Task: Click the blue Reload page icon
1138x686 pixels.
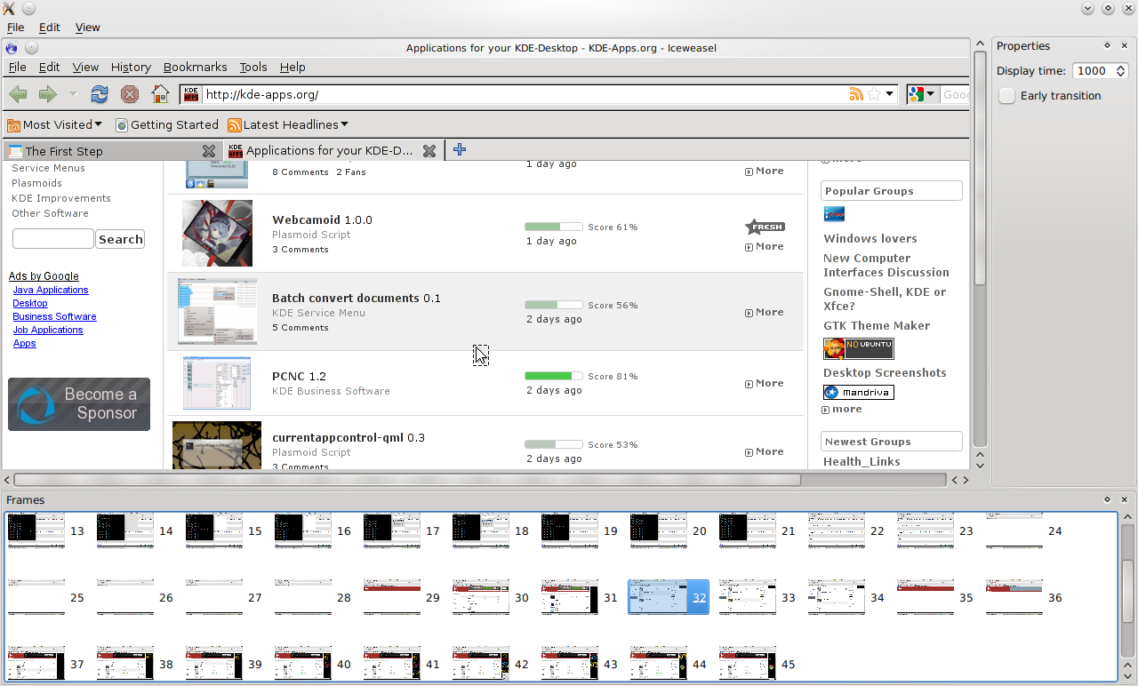Action: (x=100, y=94)
